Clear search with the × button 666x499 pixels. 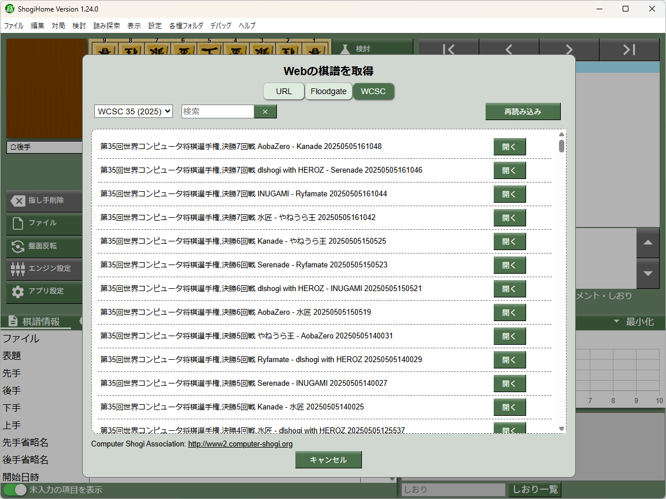pyautogui.click(x=265, y=111)
